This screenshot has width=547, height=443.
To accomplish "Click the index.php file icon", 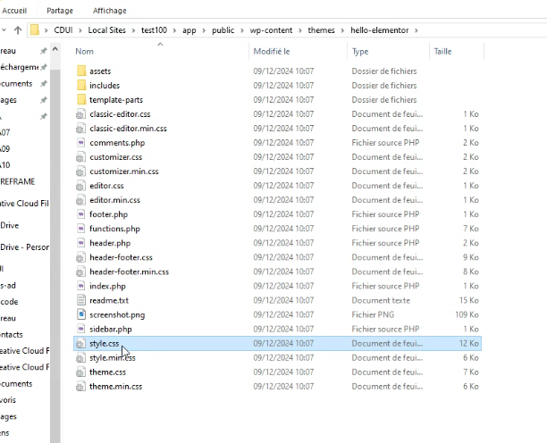I will click(81, 286).
